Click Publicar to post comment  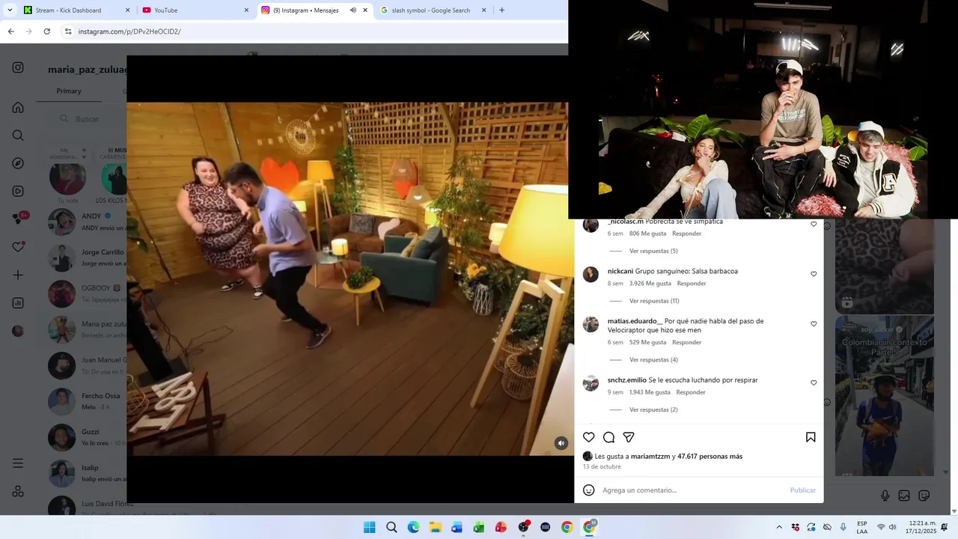coord(803,490)
